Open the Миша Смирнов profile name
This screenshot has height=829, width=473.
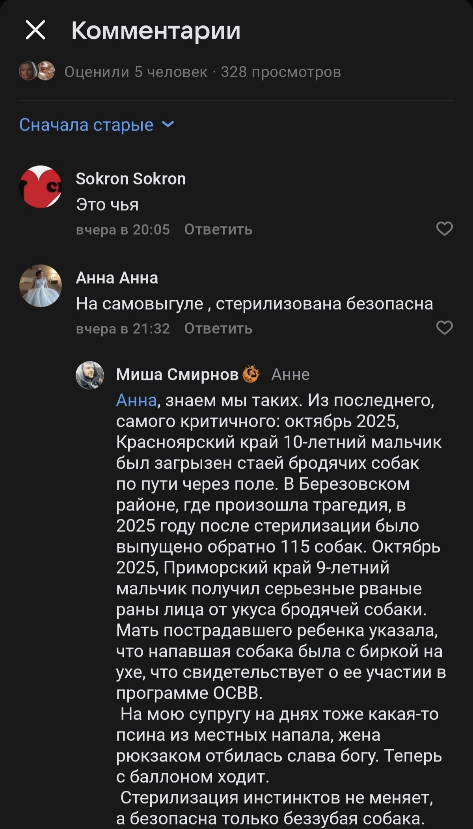[x=177, y=374]
